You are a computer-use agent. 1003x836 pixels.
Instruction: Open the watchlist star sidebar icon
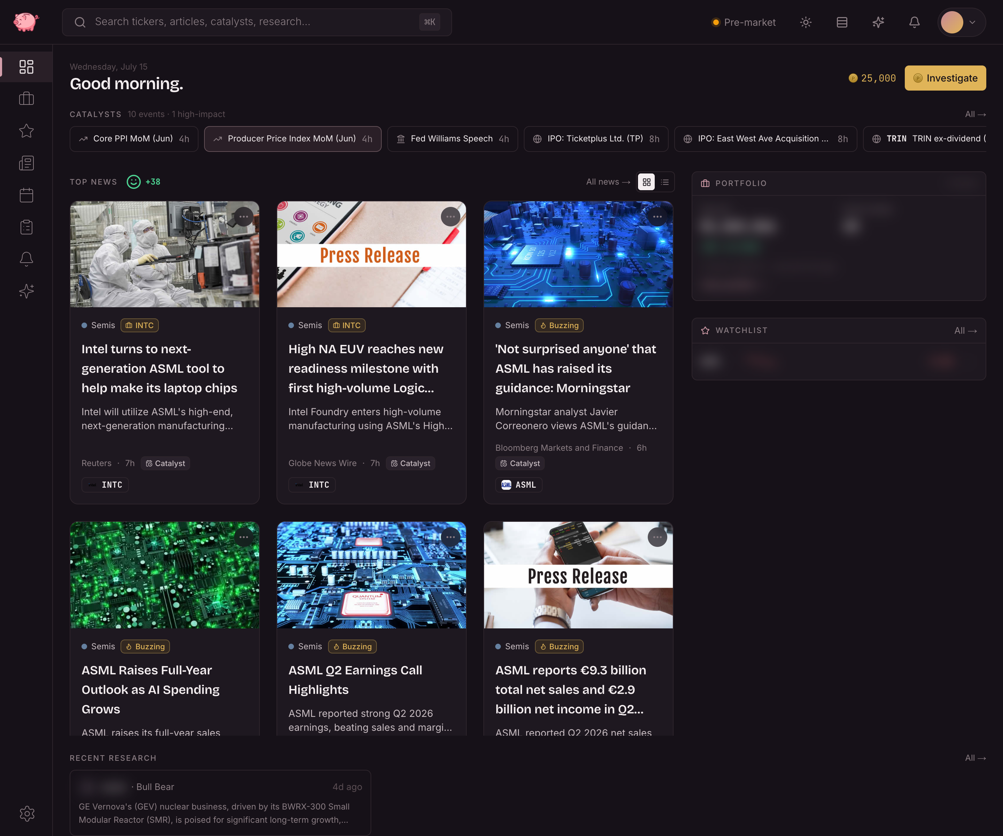(26, 131)
